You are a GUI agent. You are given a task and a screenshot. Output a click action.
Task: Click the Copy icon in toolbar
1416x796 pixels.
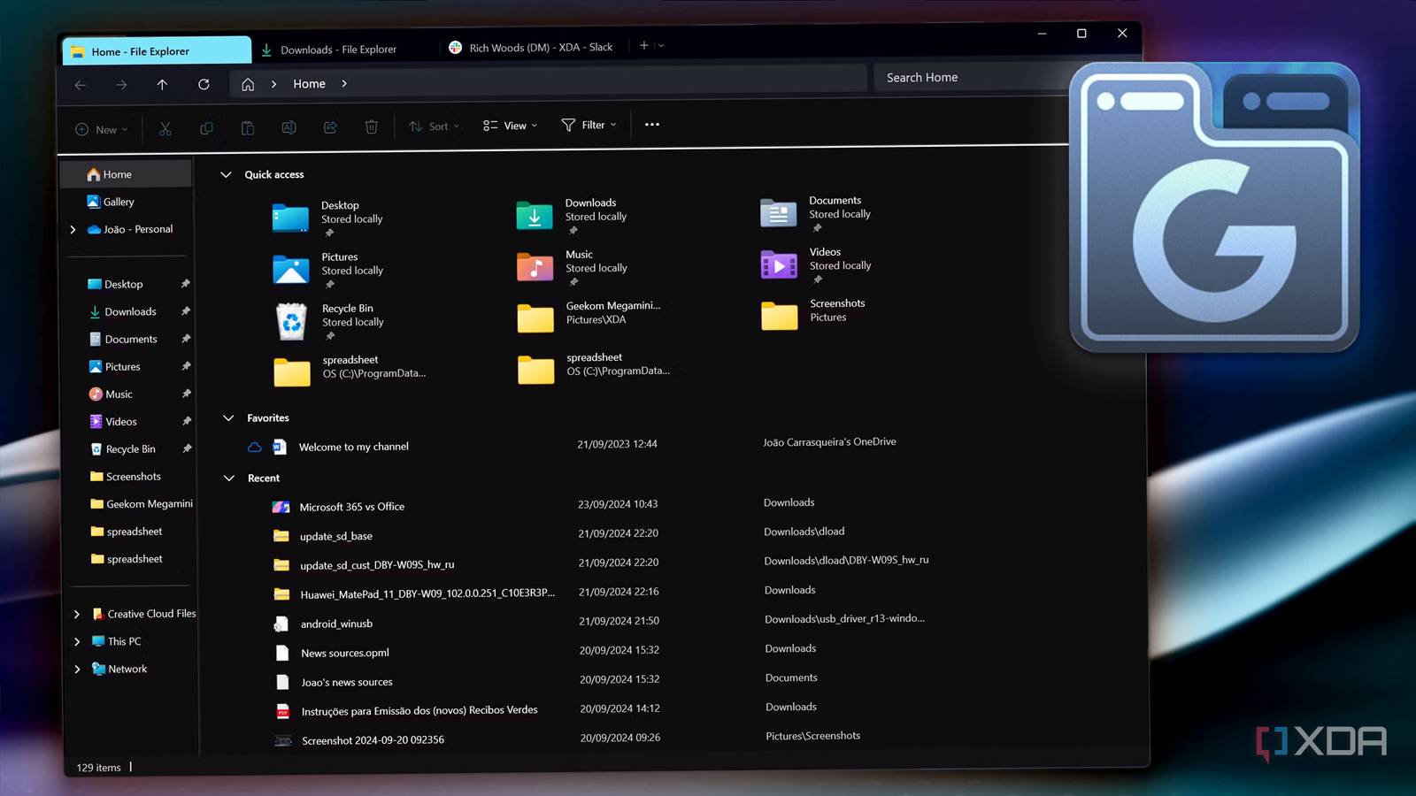click(x=206, y=128)
